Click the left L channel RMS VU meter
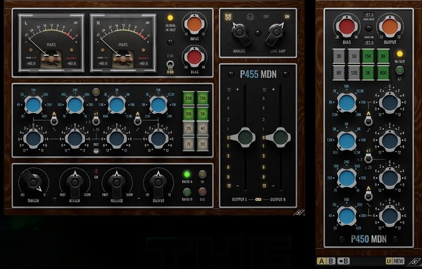The width and height of the screenshot is (422, 269). coord(51,43)
